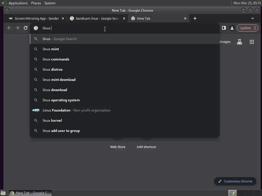Close the New Tab tab
The image size is (262, 196).
pos(185,18)
